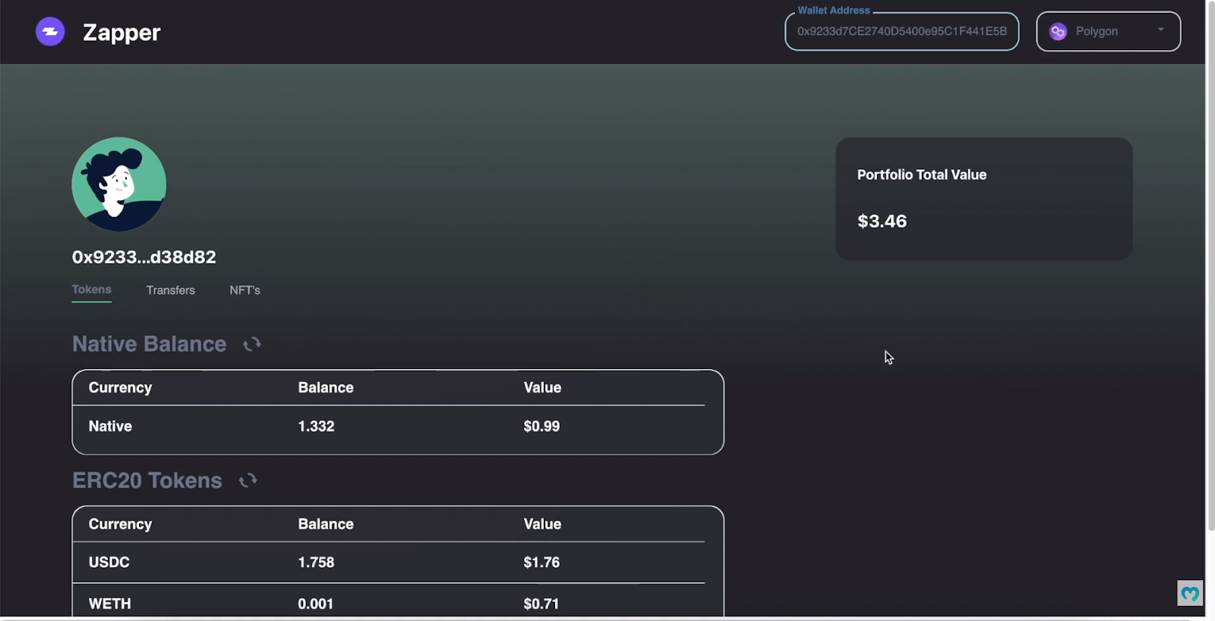Image resolution: width=1215 pixels, height=621 pixels.
Task: Click the wallet profile avatar image
Action: pos(119,184)
